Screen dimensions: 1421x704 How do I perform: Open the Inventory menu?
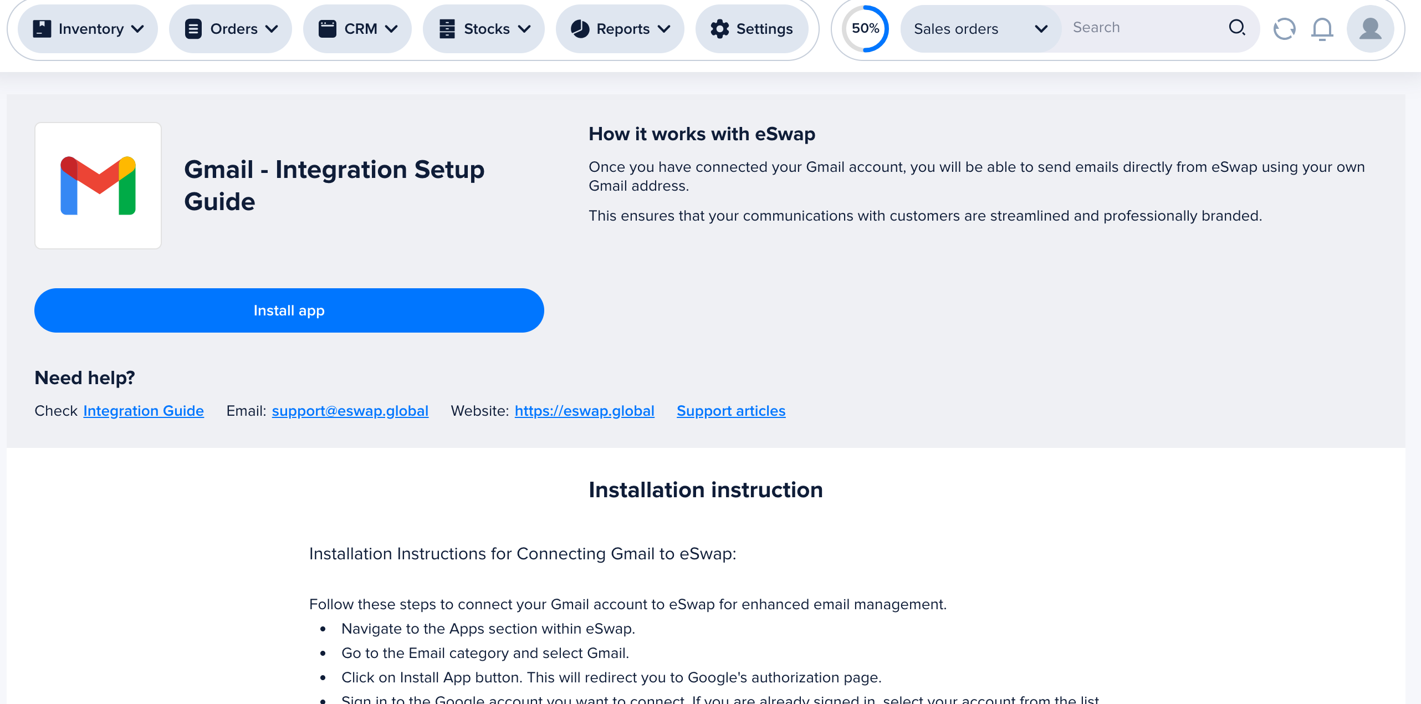[88, 29]
